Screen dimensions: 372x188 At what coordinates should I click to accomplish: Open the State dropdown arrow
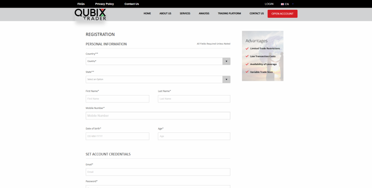(x=226, y=79)
